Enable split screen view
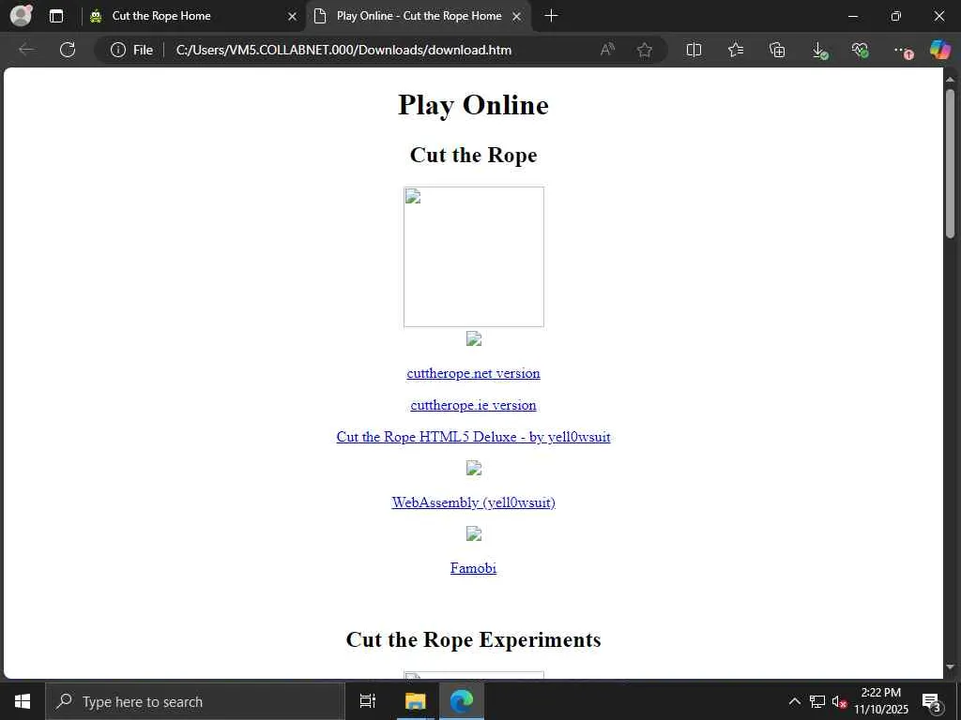The height and width of the screenshot is (720, 961). [x=694, y=50]
